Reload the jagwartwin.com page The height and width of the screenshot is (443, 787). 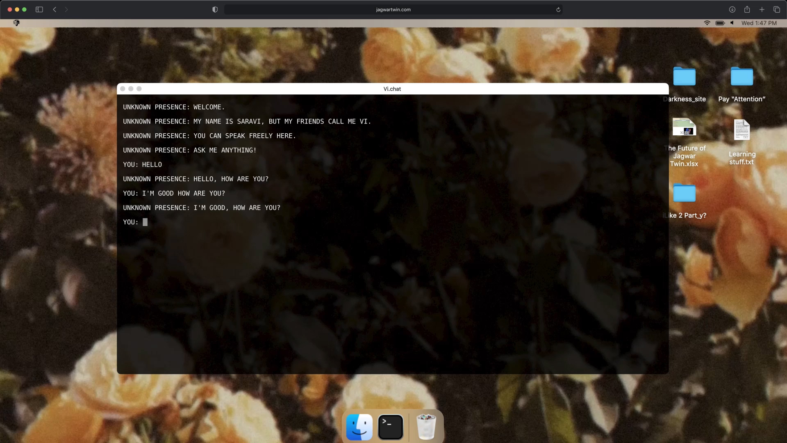558,9
